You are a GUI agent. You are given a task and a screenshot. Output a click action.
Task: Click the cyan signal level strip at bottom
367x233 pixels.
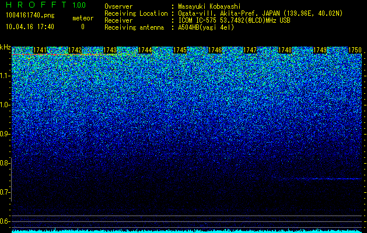click(x=187, y=231)
